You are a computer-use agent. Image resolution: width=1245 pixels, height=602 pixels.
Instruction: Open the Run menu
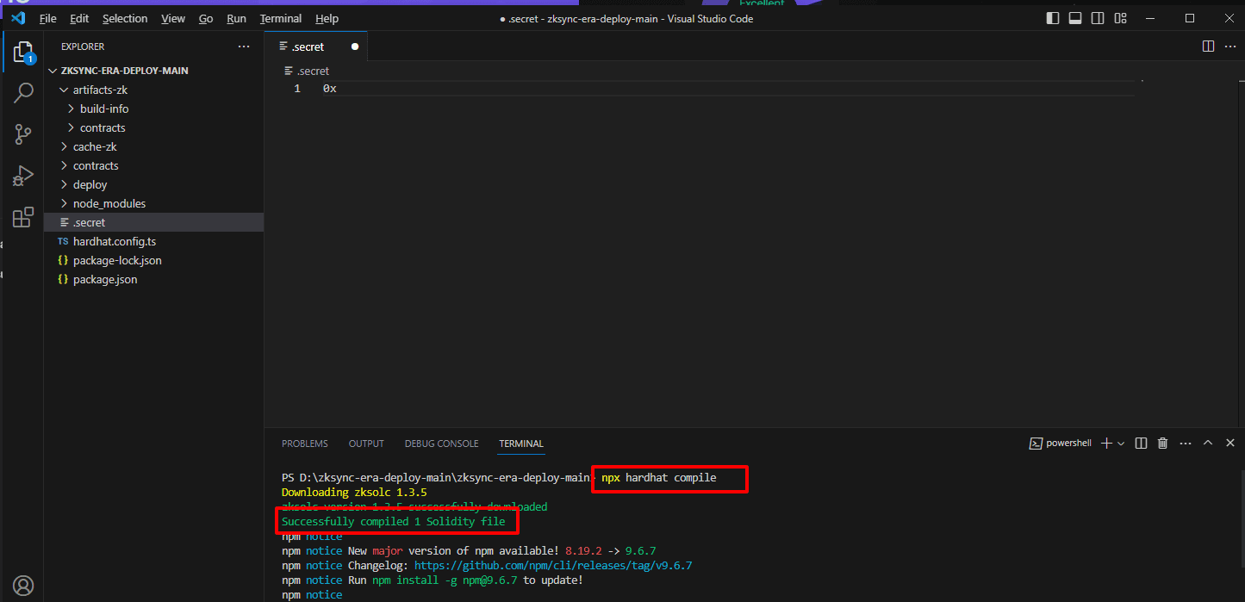tap(236, 18)
